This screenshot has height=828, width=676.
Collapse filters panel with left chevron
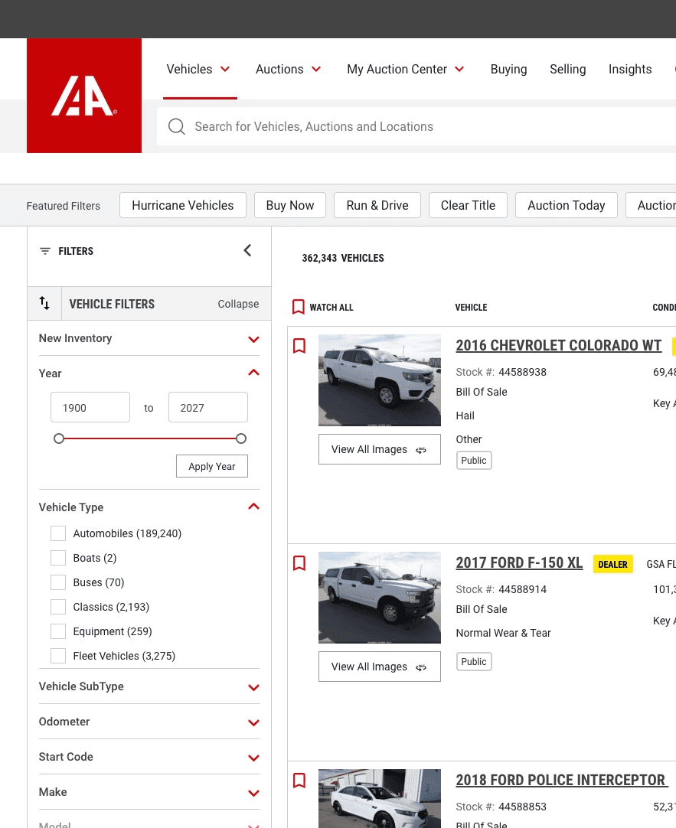point(247,250)
